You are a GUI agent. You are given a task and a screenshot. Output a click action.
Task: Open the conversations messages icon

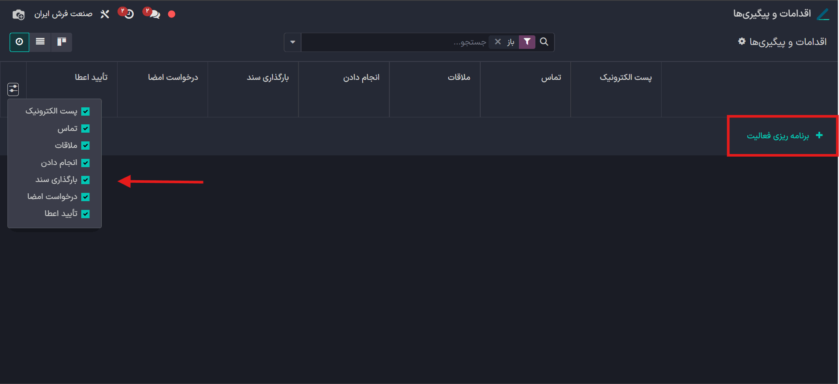[x=153, y=14]
